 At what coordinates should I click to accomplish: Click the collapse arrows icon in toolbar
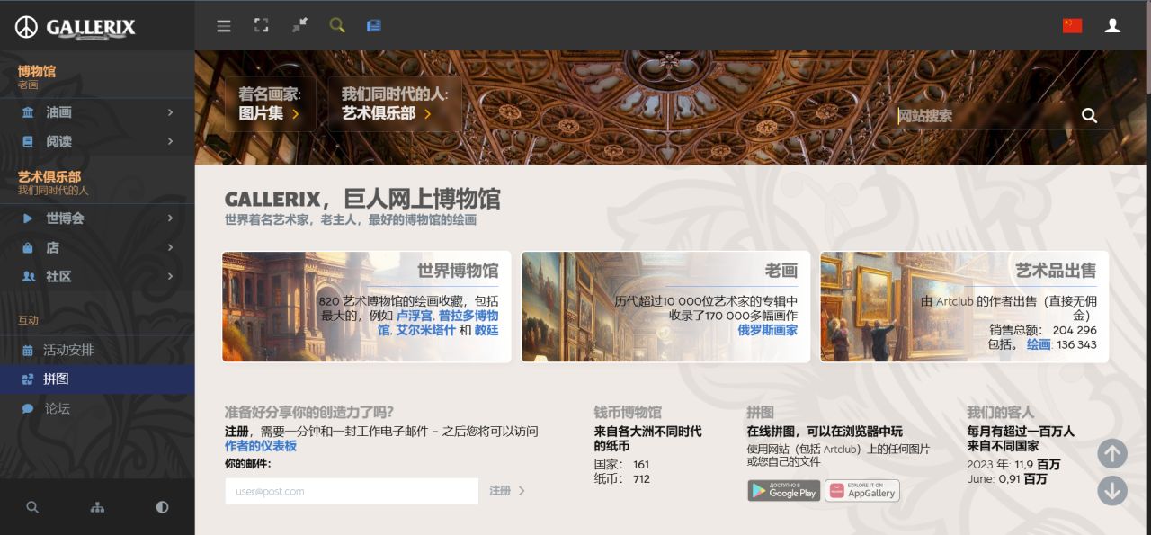point(299,25)
